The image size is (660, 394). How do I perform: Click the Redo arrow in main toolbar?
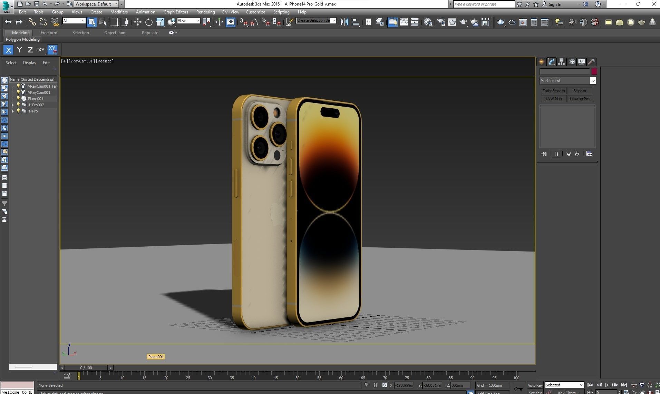19,22
